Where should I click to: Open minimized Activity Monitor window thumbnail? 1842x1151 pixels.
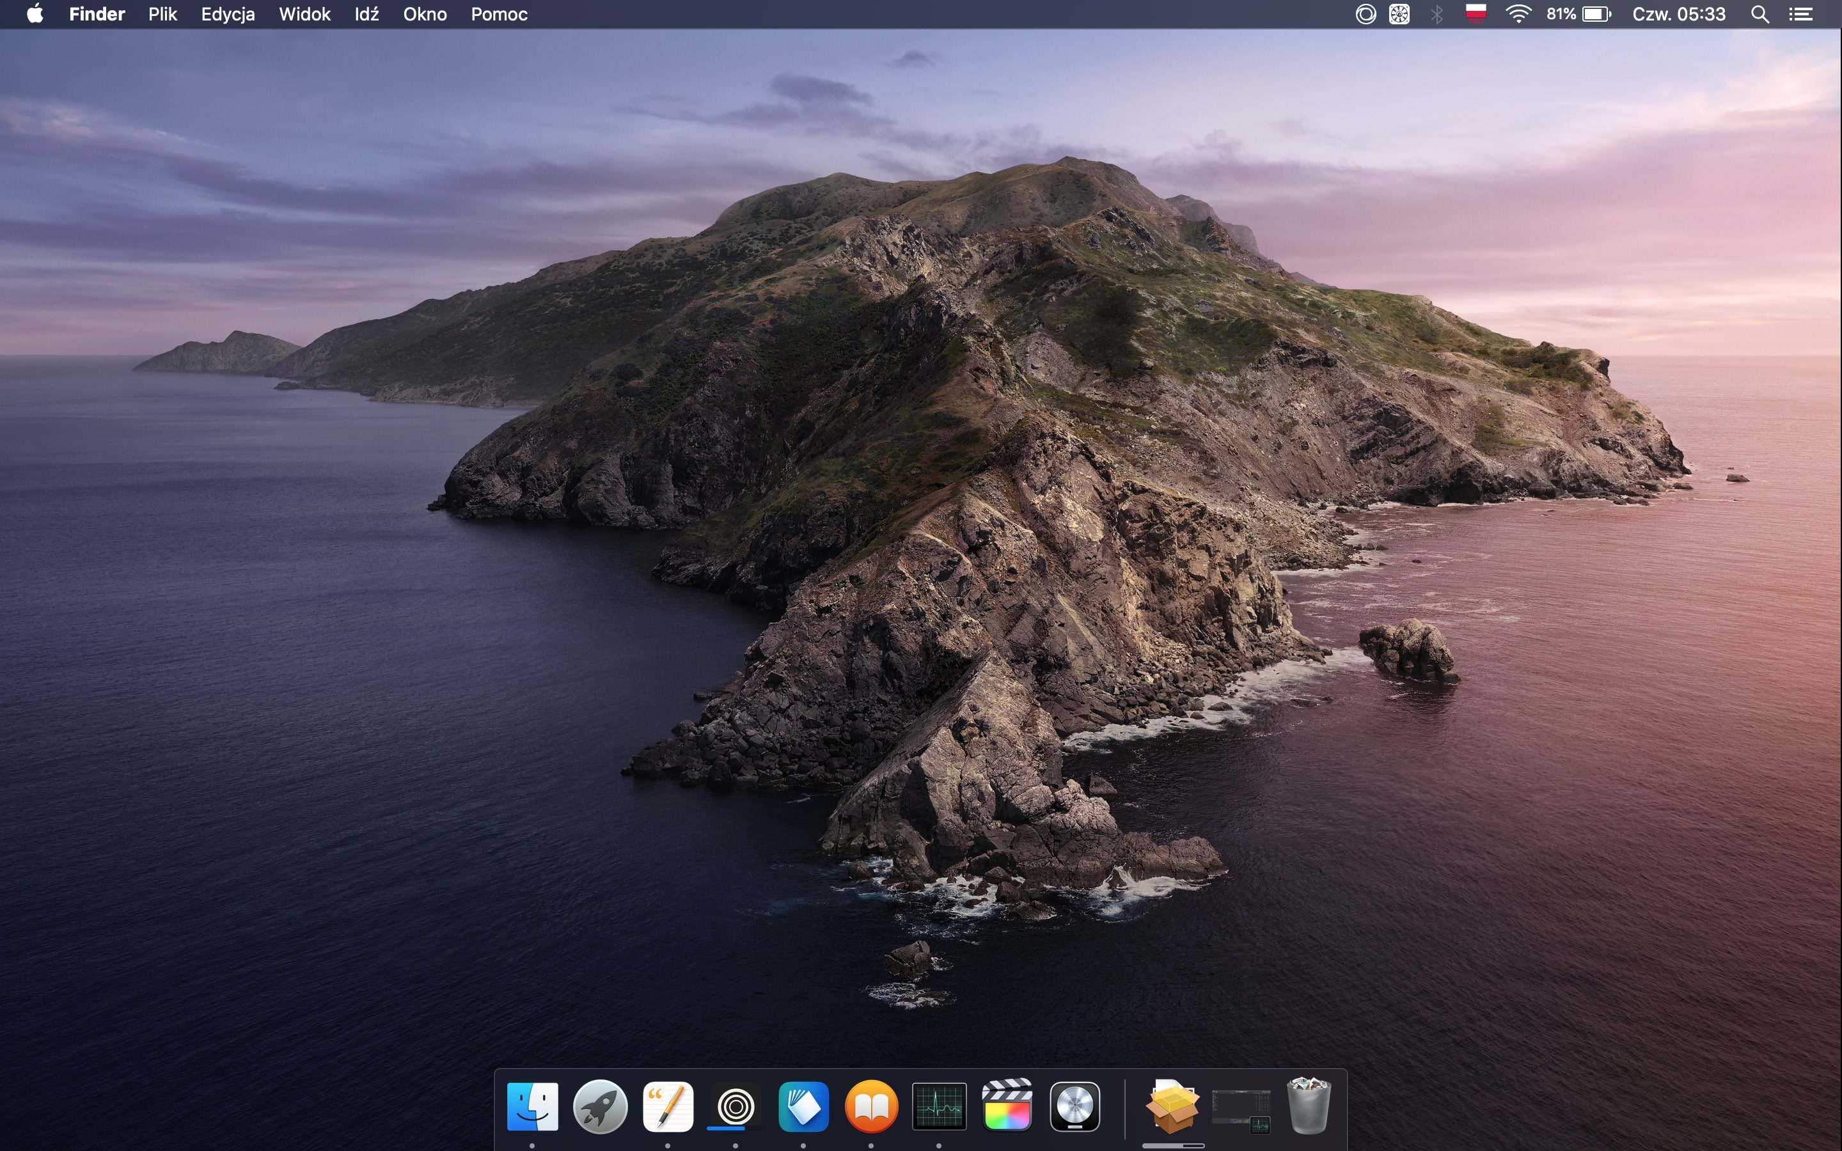pyautogui.click(x=1240, y=1108)
